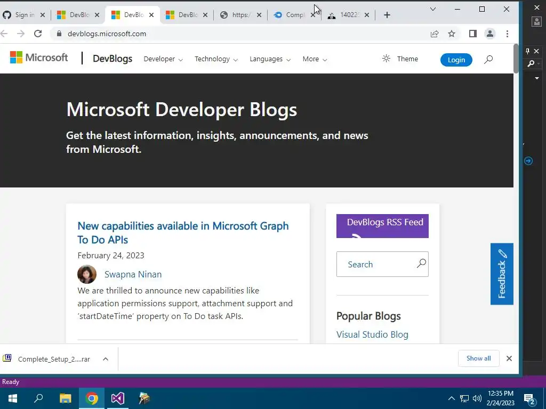546x409 pixels.
Task: Open site search magnifier in header
Action: click(x=488, y=60)
